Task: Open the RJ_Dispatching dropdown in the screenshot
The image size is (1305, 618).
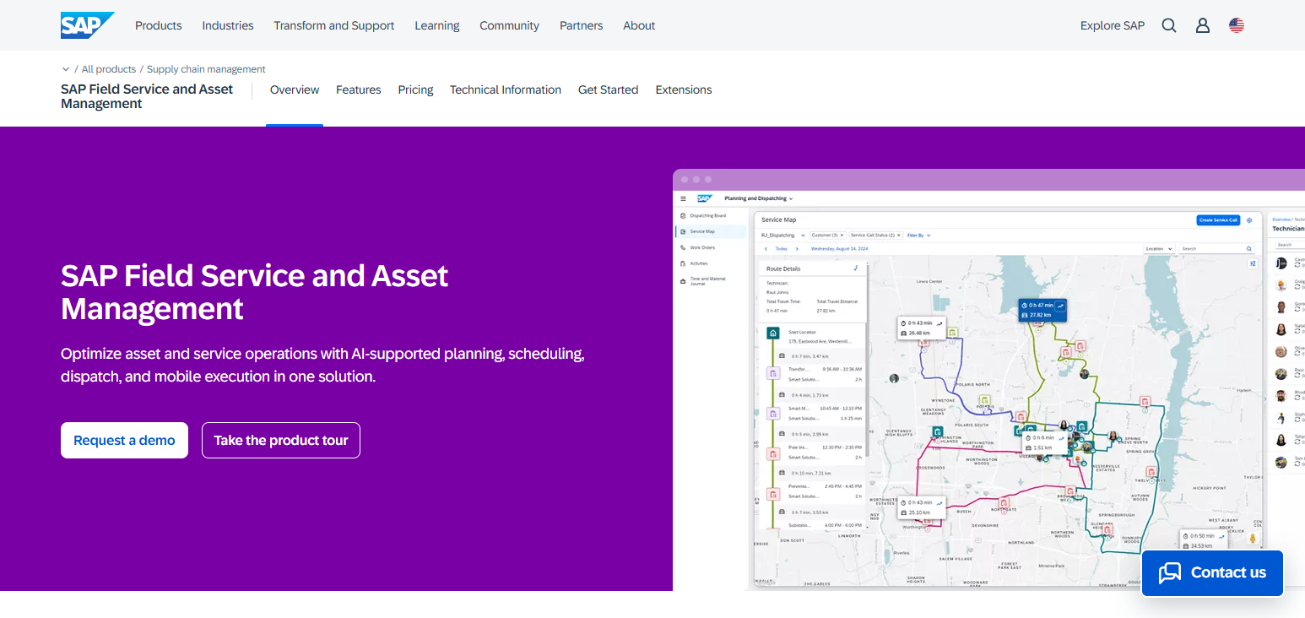Action: click(x=783, y=236)
